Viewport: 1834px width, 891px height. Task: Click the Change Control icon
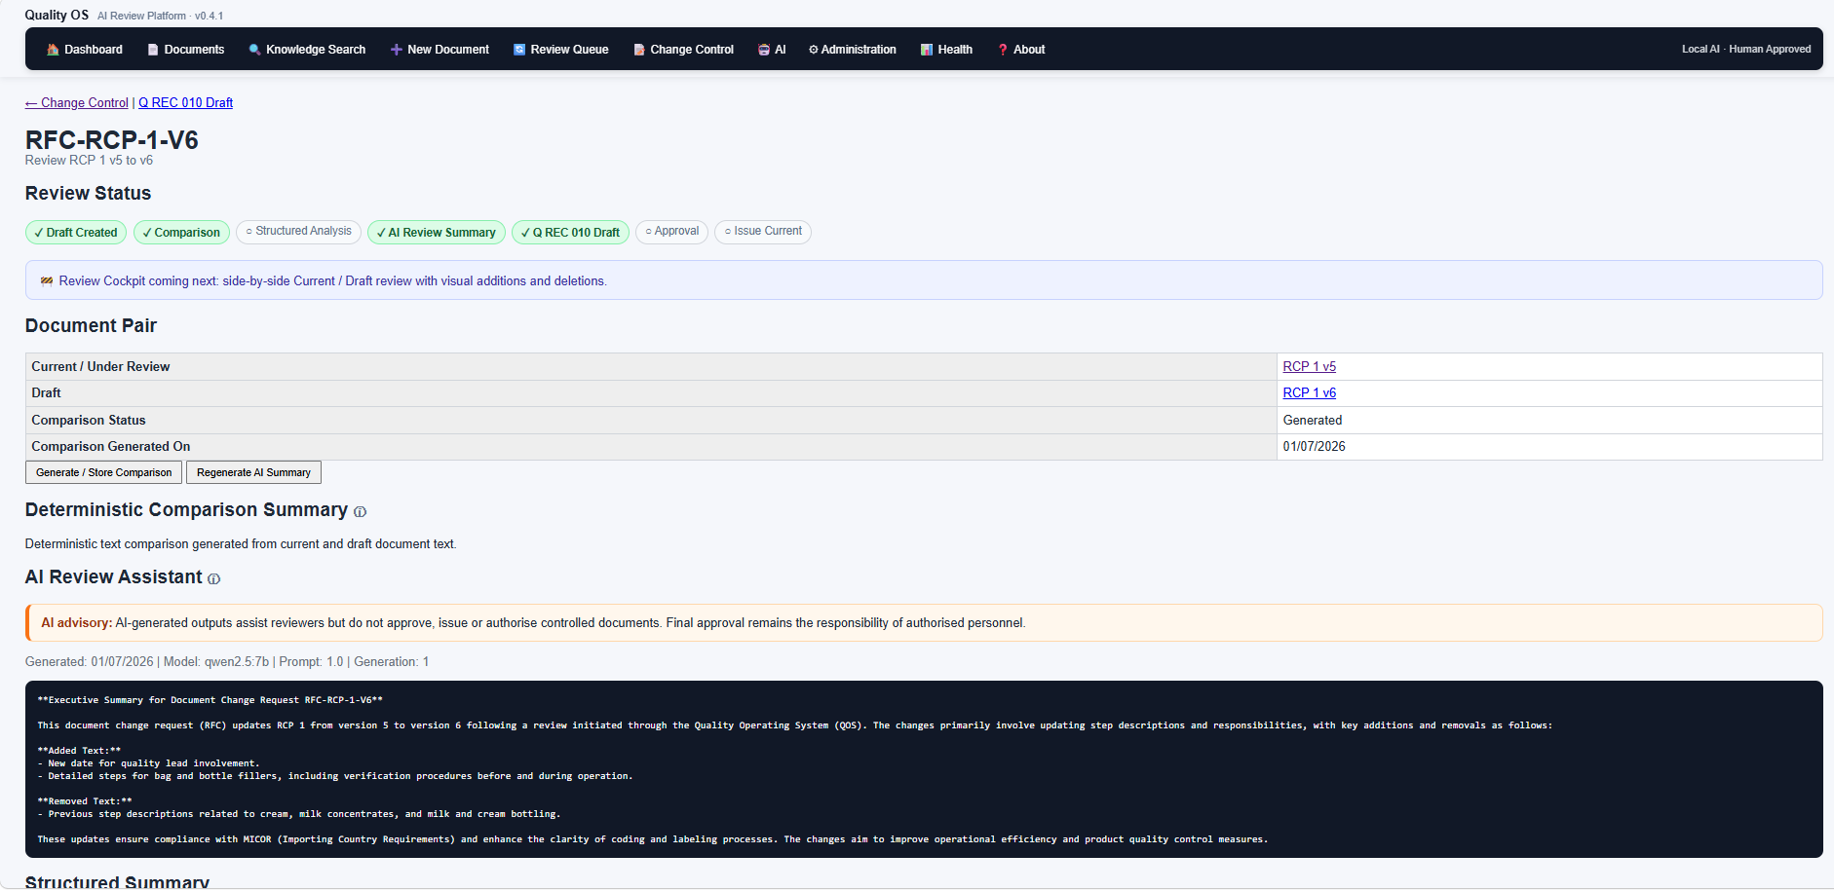coord(639,50)
